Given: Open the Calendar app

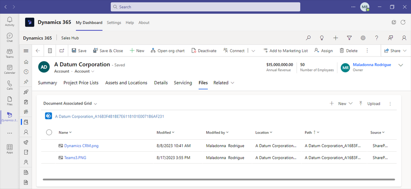Looking at the screenshot, I should (x=10, y=69).
